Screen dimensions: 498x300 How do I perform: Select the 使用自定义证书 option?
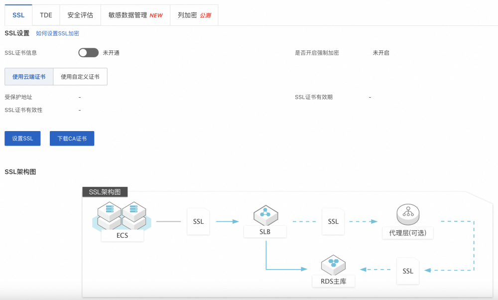click(x=80, y=77)
